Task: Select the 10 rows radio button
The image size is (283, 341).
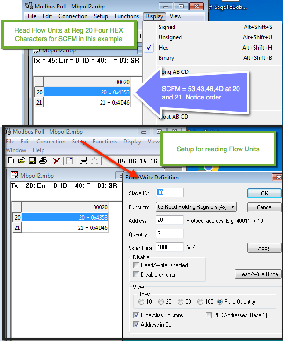Action: click(x=141, y=302)
